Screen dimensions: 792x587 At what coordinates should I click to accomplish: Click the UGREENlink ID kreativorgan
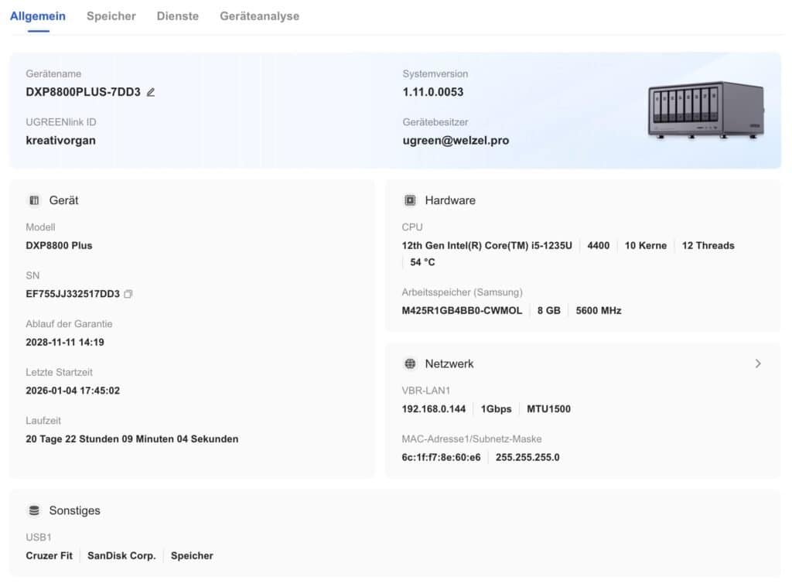61,141
